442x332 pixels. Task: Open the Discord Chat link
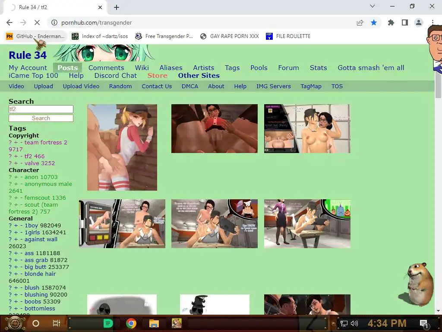point(116,76)
